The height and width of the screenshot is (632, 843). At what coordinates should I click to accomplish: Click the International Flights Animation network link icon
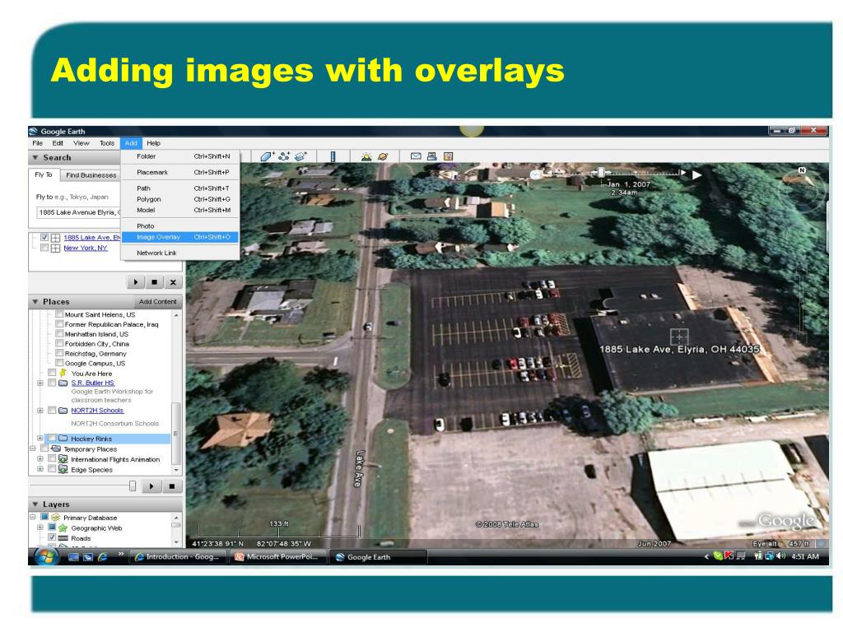[x=63, y=459]
